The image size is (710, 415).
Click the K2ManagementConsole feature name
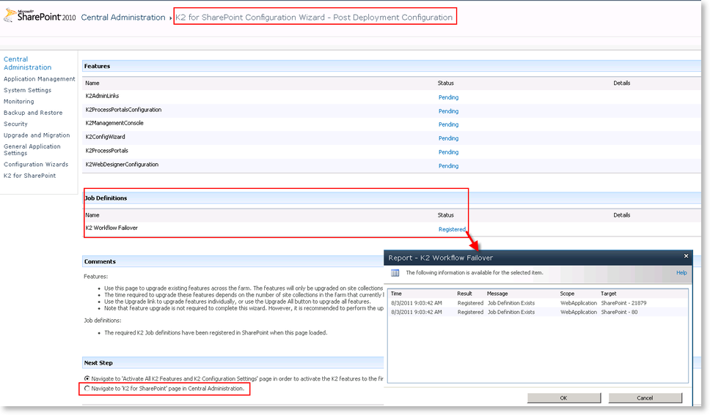tap(114, 123)
